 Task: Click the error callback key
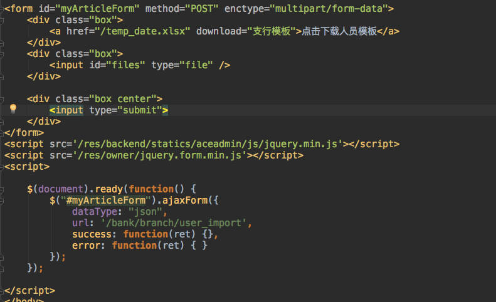click(86, 246)
